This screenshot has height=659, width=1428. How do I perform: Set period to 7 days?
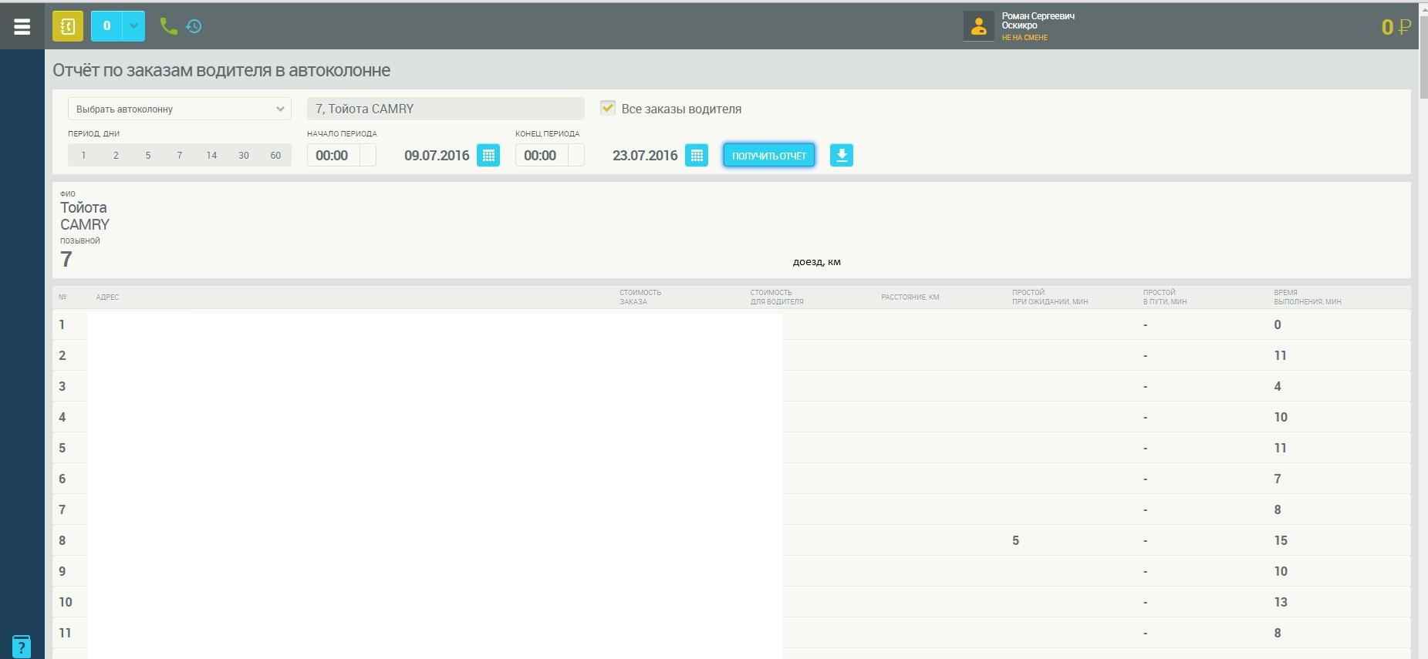180,156
